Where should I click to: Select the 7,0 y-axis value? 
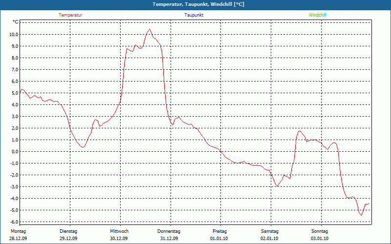coord(15,69)
